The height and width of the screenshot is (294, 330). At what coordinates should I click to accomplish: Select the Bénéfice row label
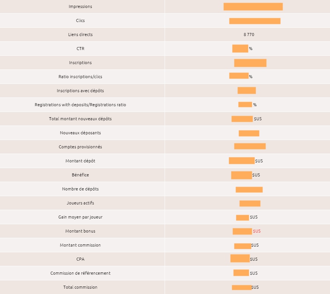[x=80, y=175]
